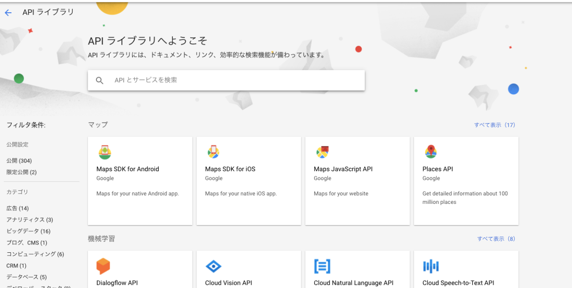Click the search magnifier icon
Viewport: 572px width, 288px height.
click(x=100, y=81)
